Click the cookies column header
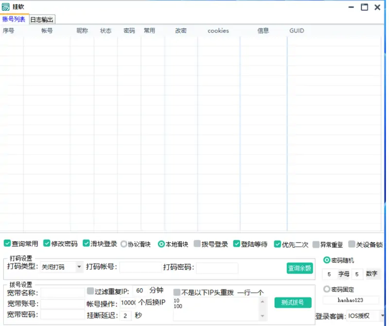 (x=217, y=31)
